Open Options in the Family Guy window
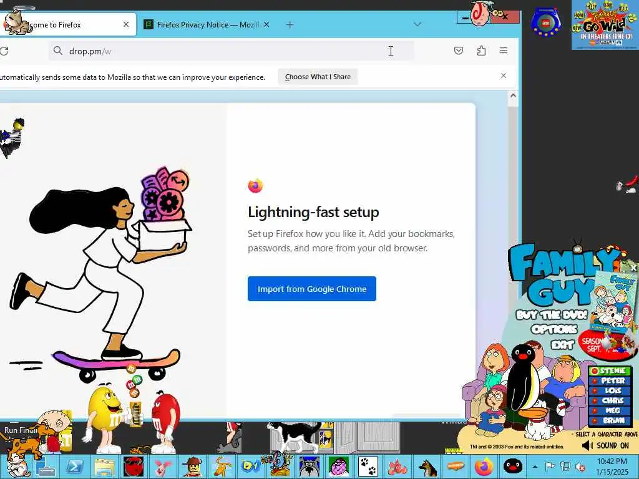Viewport: 639px width, 479px height. pos(555,329)
